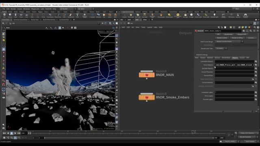Play the timeline forward

[x=15, y=133]
